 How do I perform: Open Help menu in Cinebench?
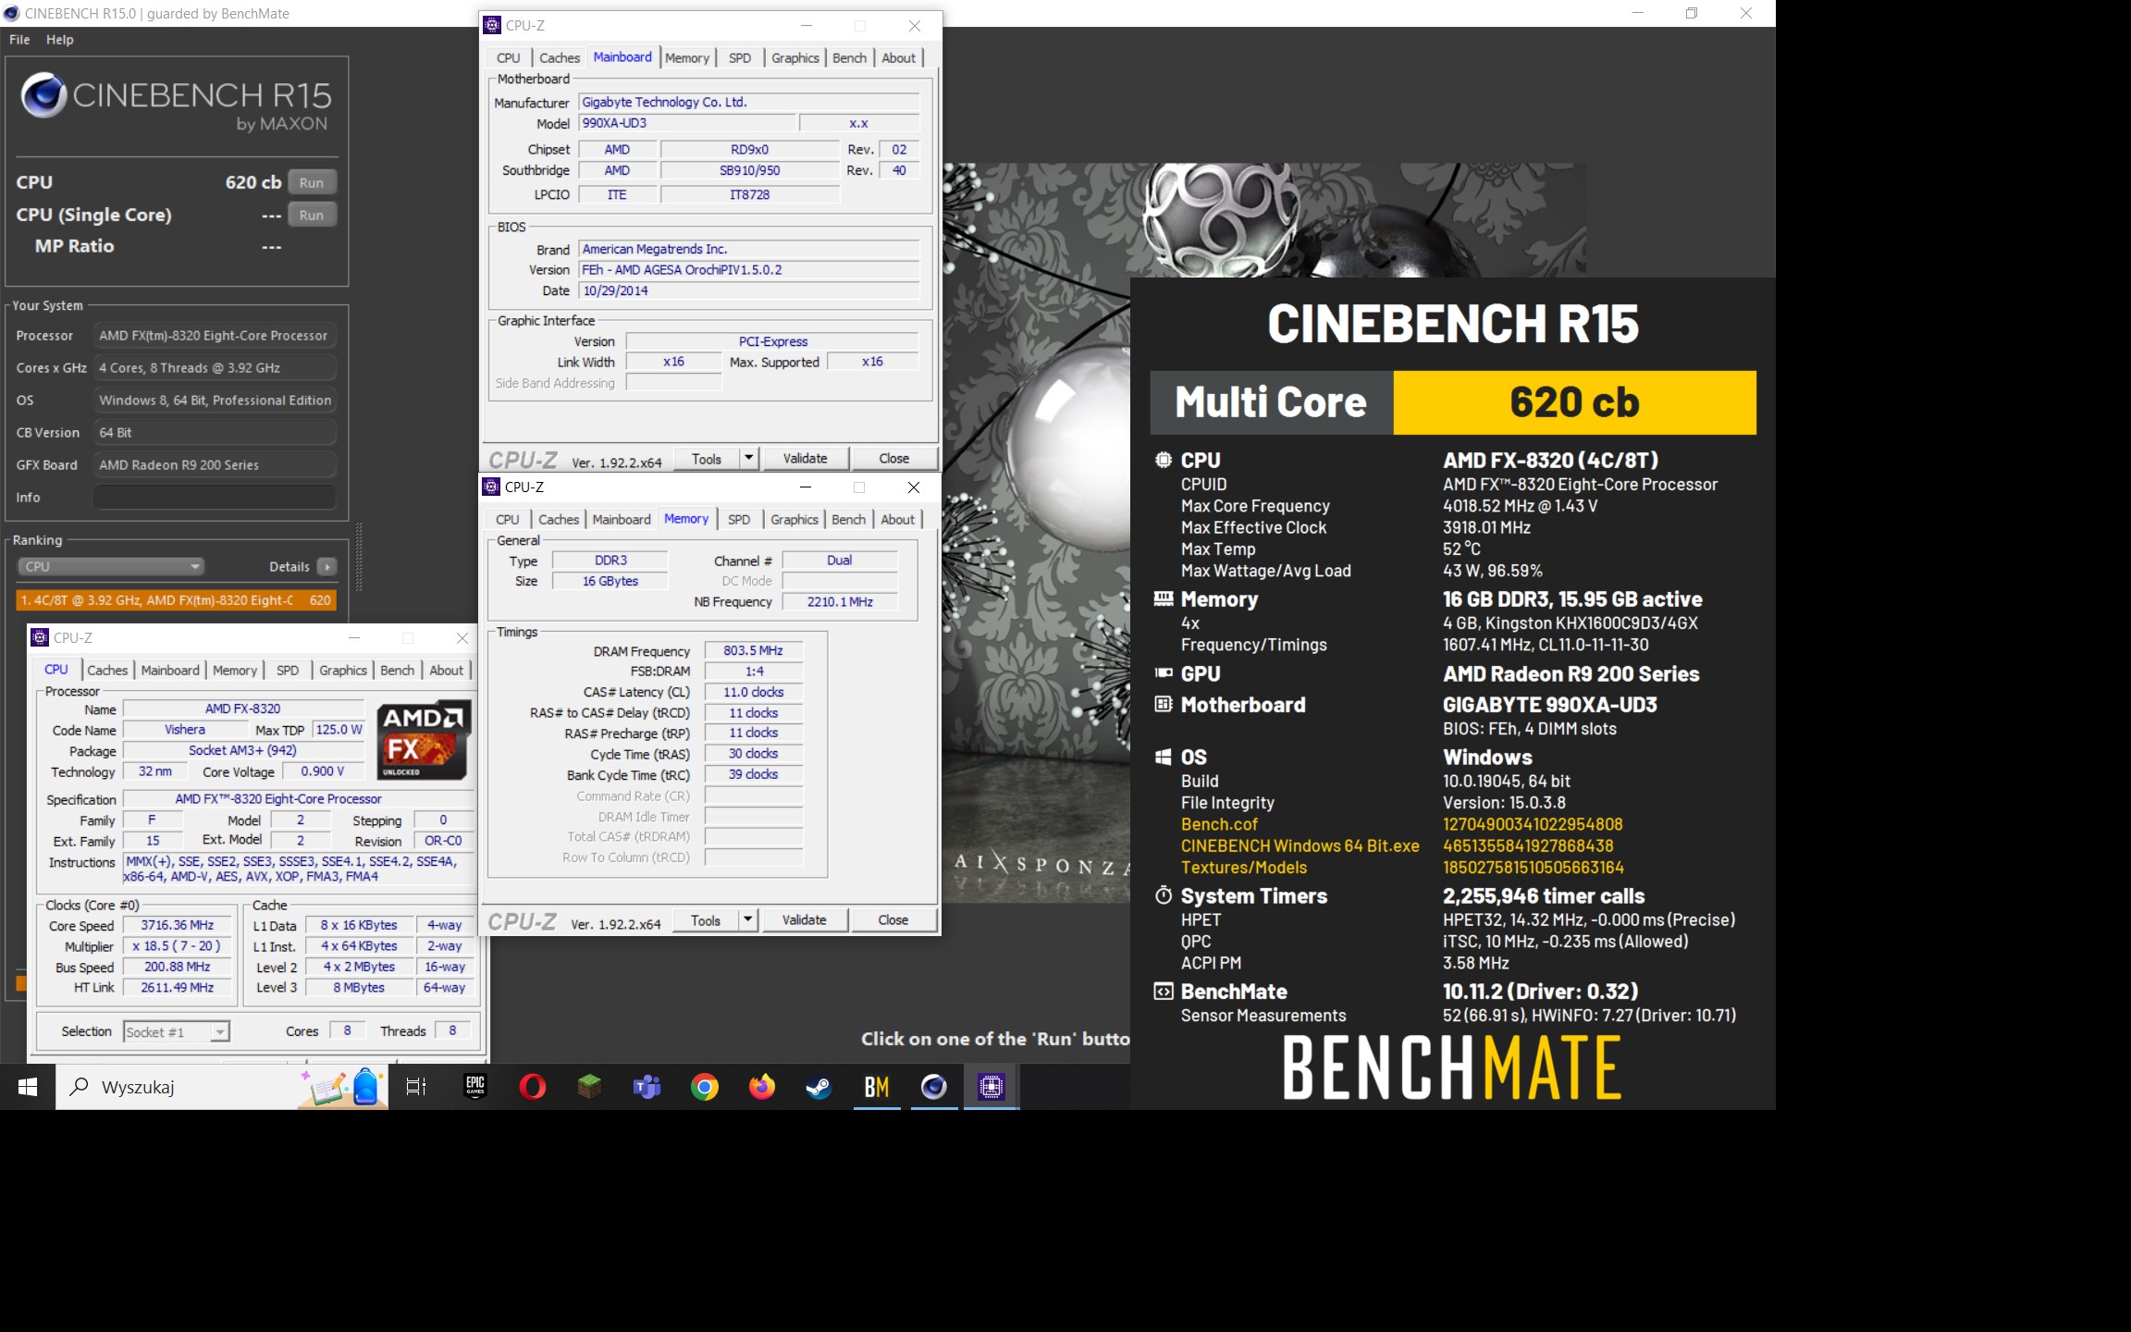60,40
